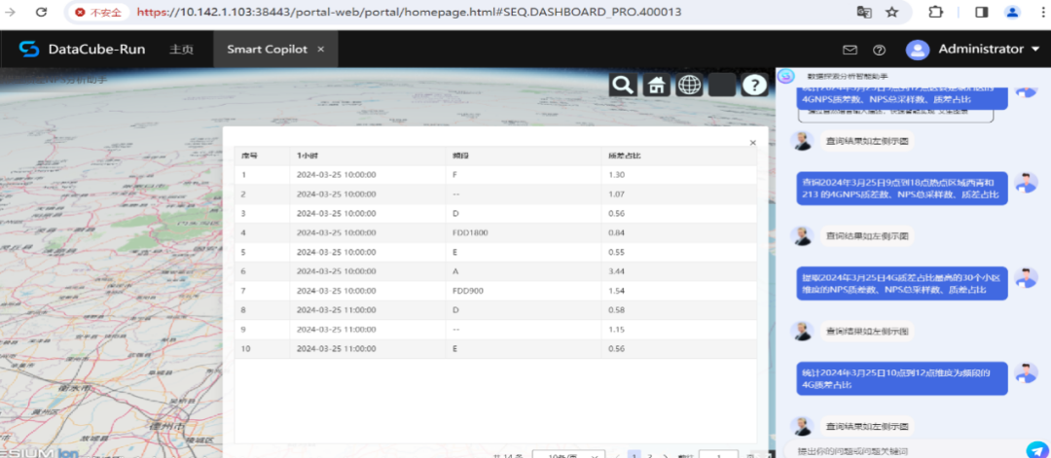
Task: Select page 1 in pagination
Action: click(x=634, y=455)
